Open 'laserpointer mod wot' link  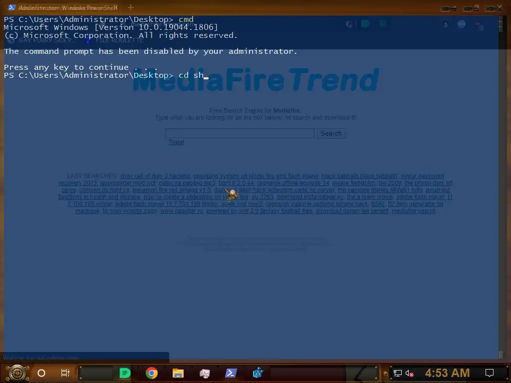[x=128, y=183]
